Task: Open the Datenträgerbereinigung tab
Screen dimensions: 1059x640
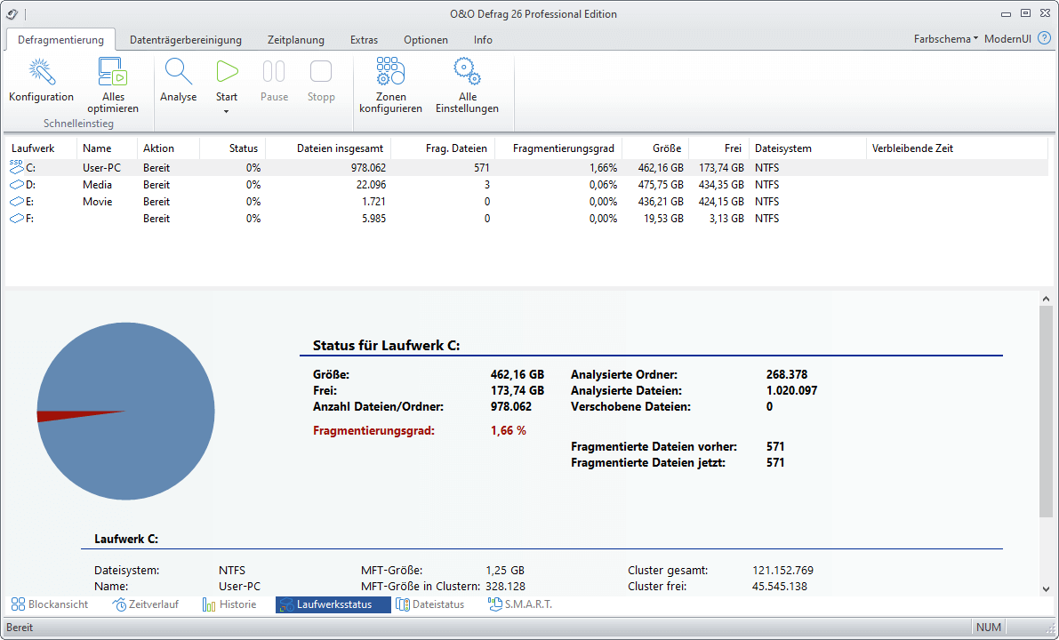Action: point(186,40)
